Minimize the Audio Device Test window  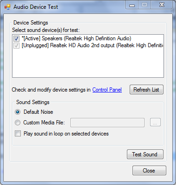(132, 5)
